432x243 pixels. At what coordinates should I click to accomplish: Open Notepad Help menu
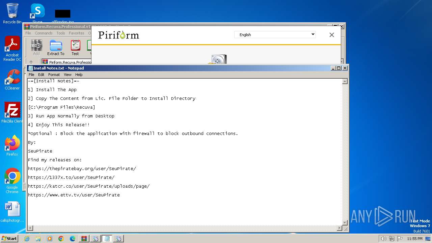79,75
